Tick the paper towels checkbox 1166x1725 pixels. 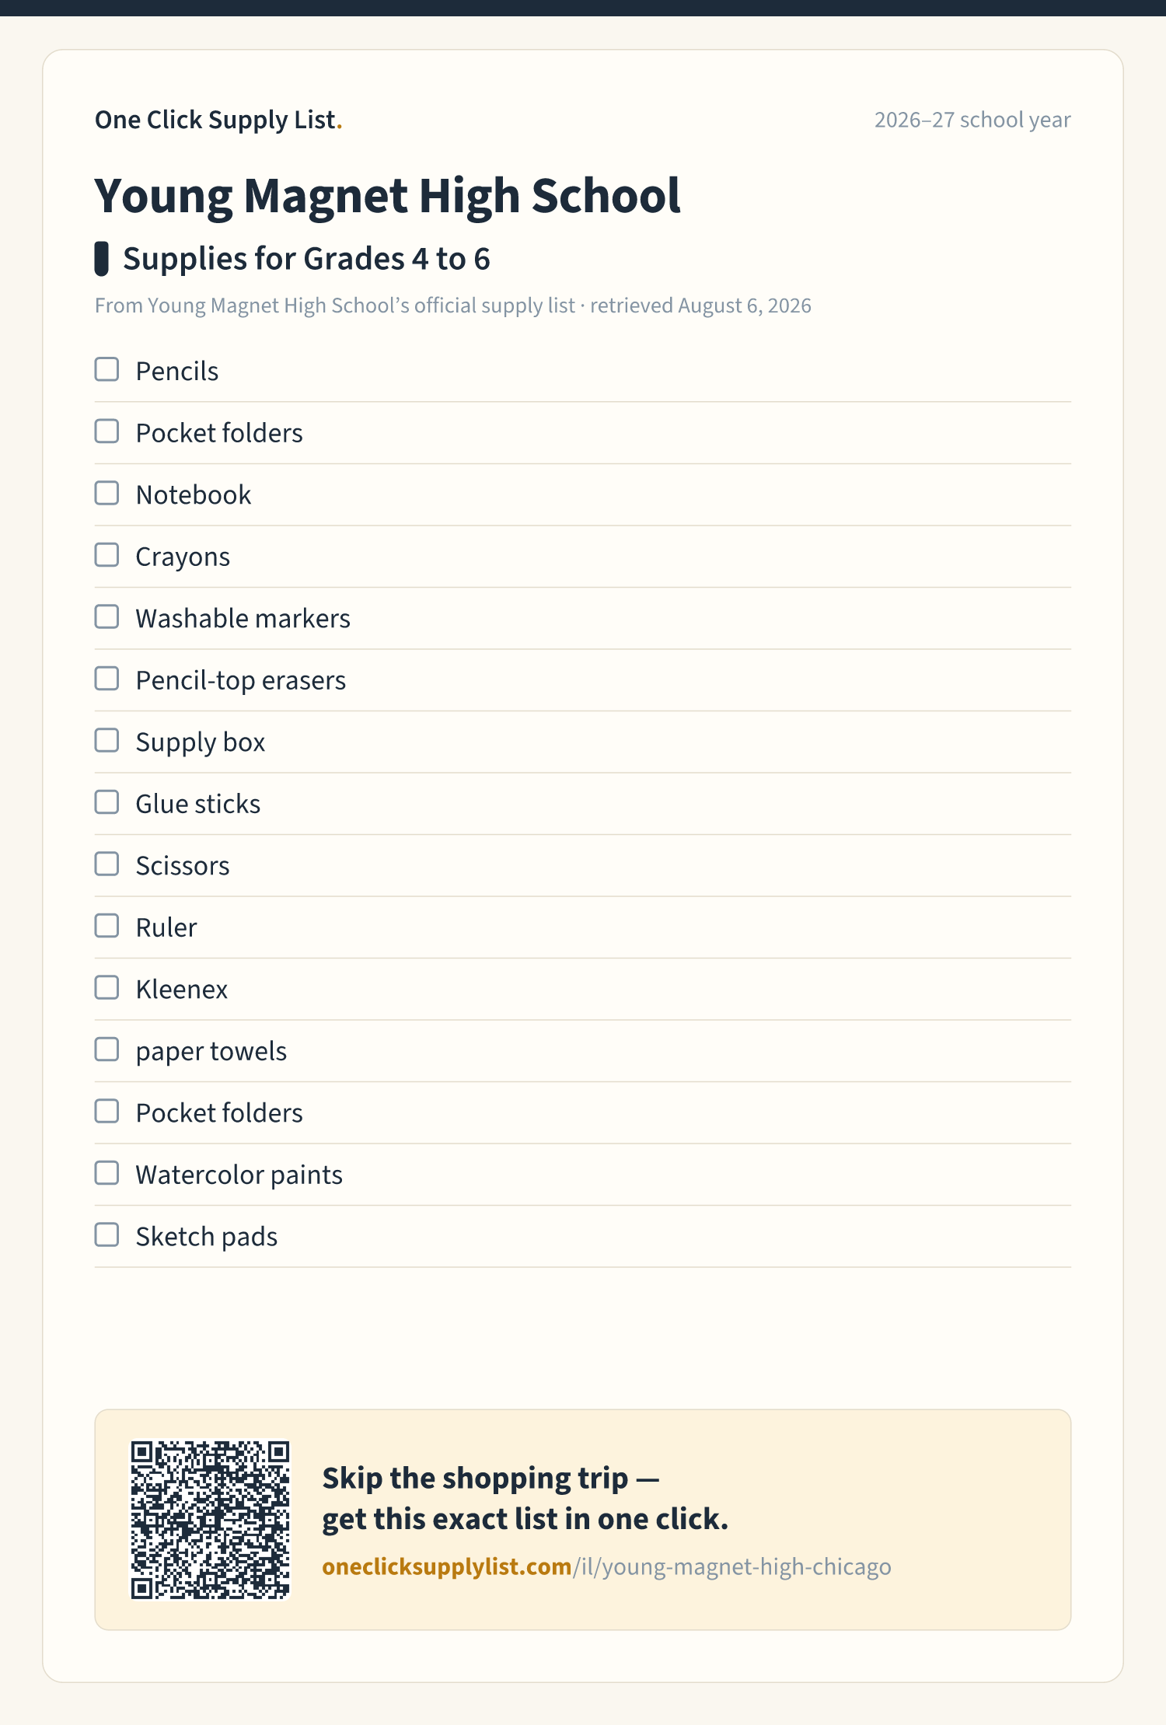pyautogui.click(x=106, y=1049)
